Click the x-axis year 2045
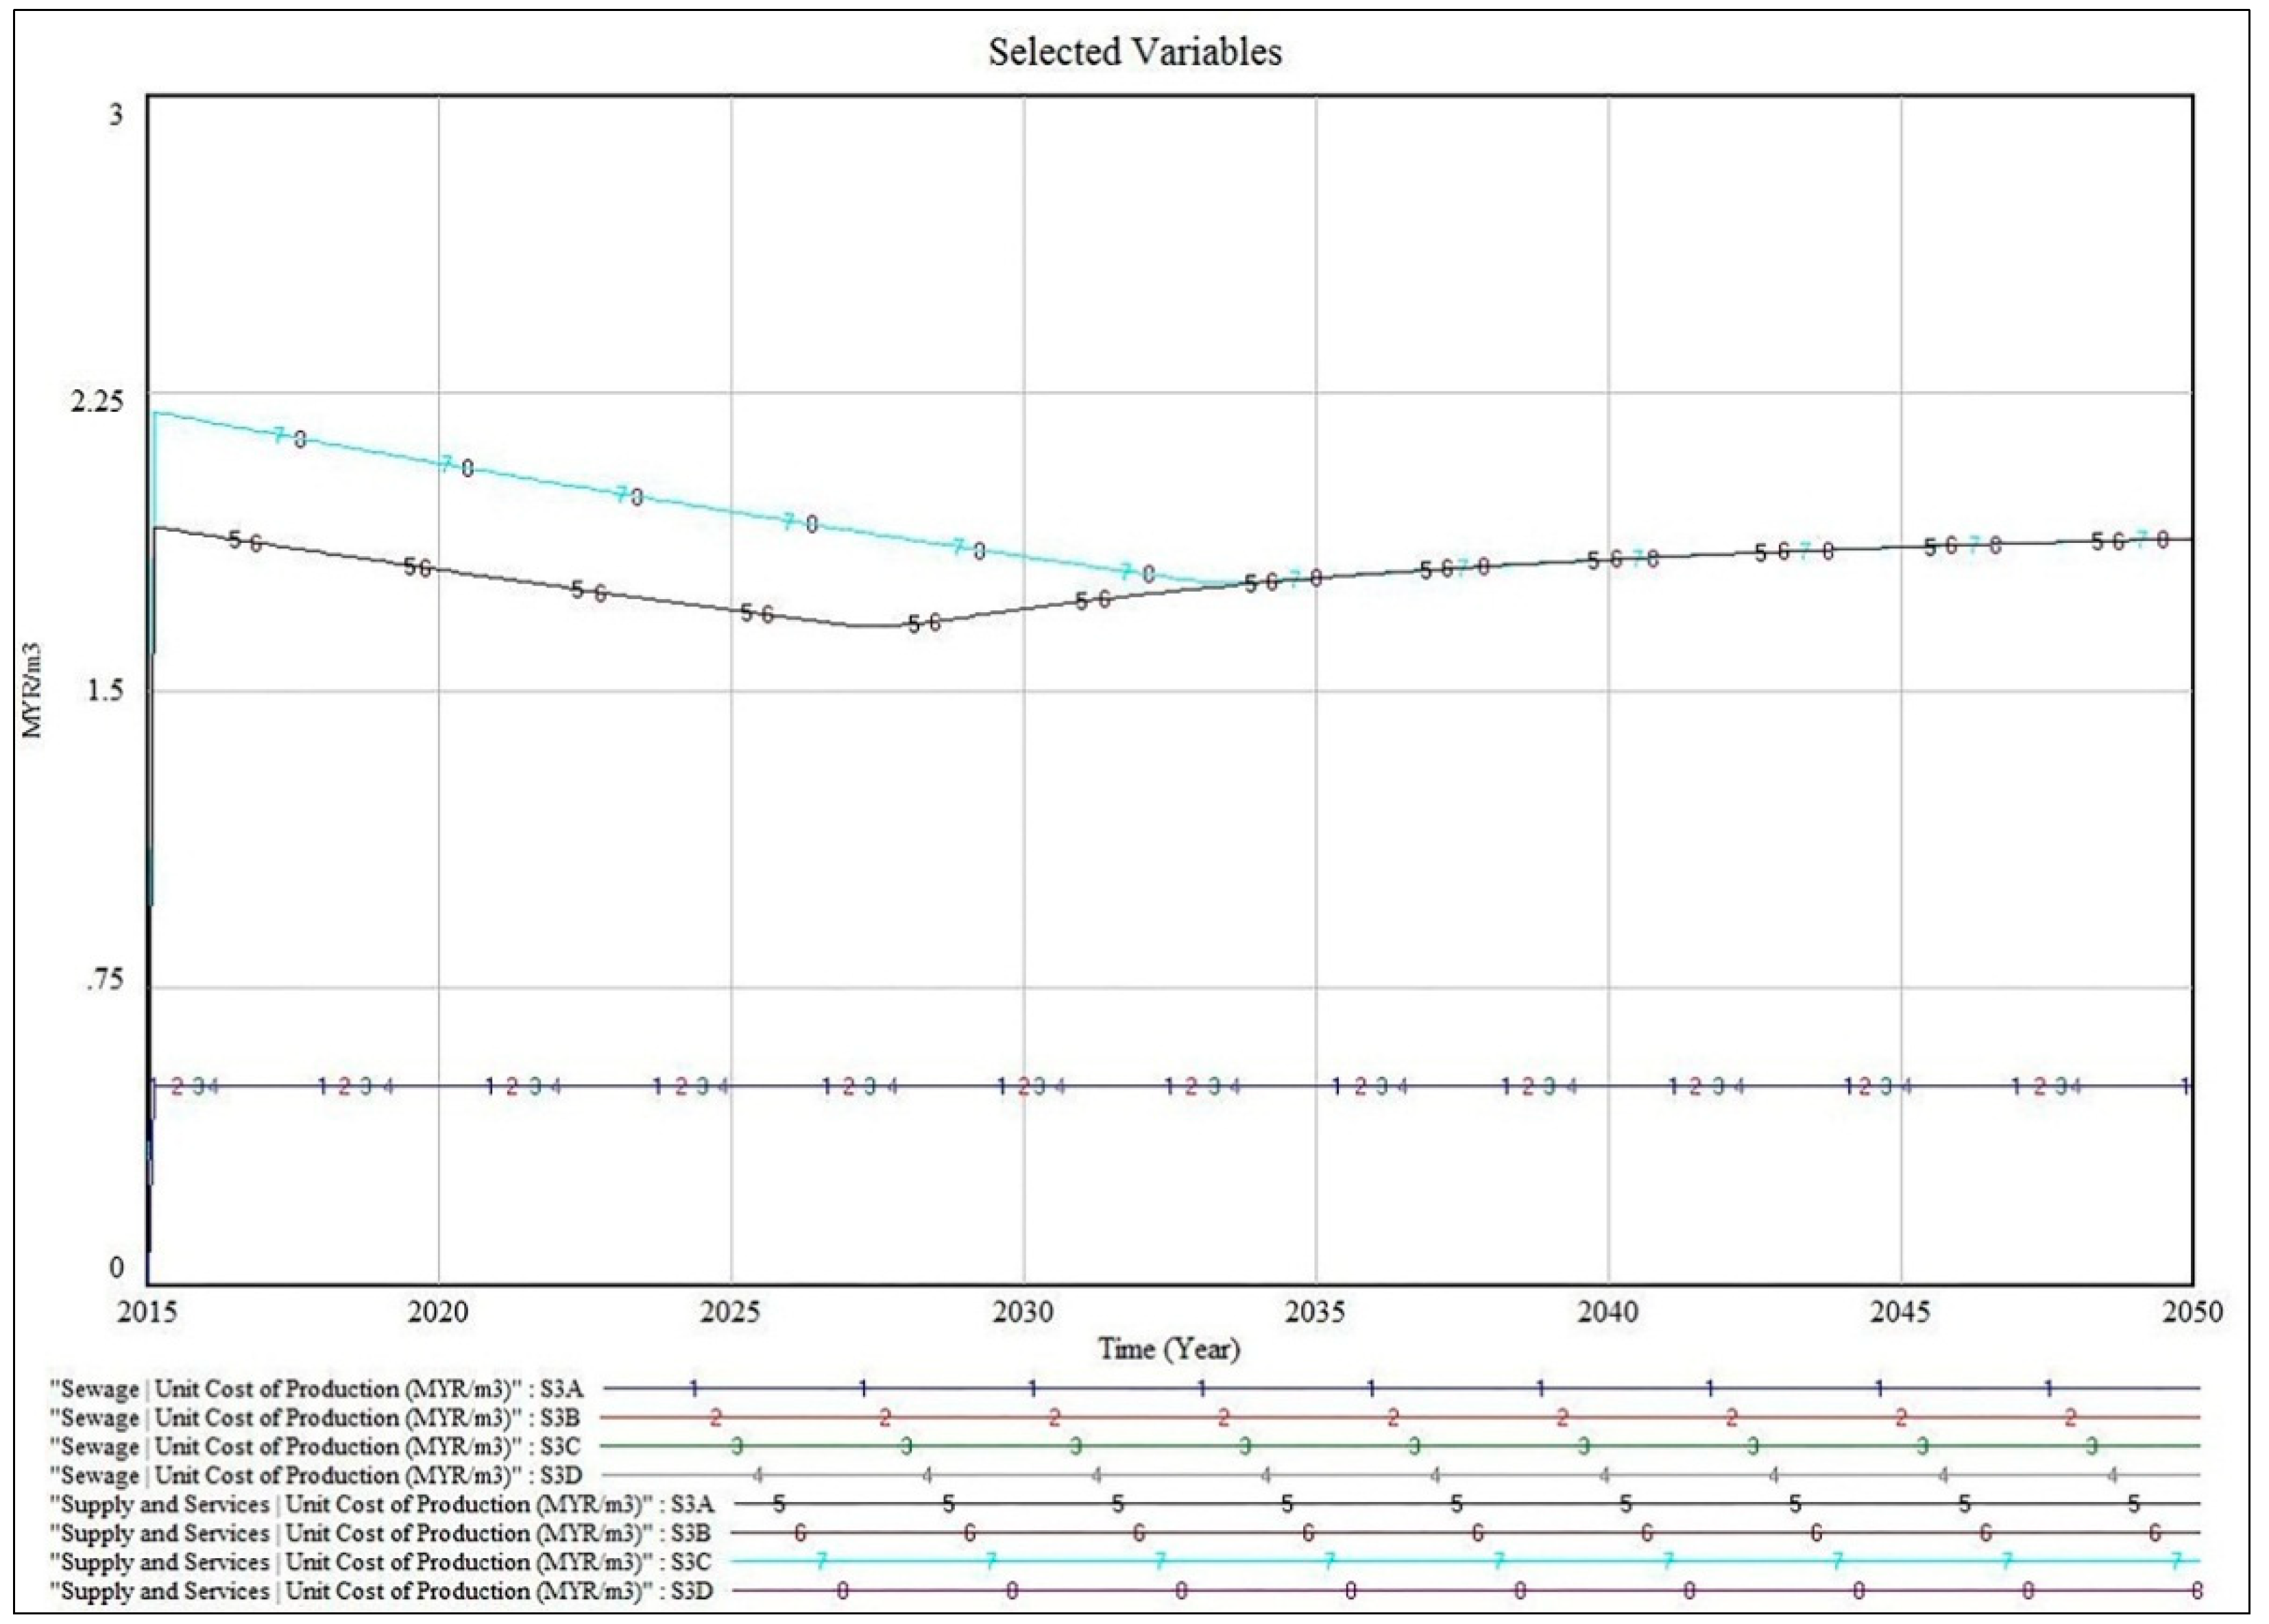Screen dimensions: 2269x1624 tap(1900, 1311)
